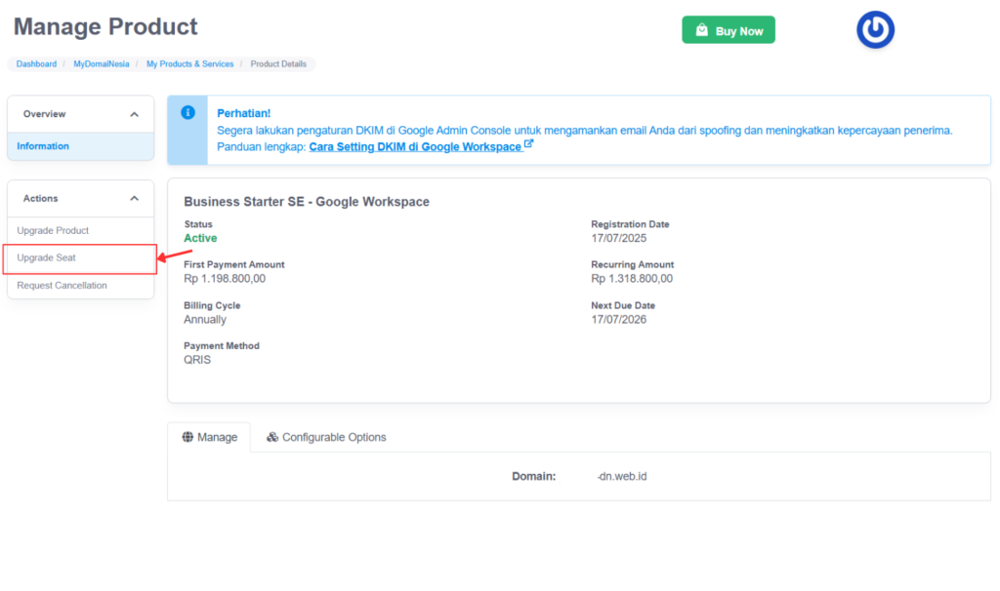
Task: Go to My Products & Services breadcrumb
Action: [x=190, y=62]
